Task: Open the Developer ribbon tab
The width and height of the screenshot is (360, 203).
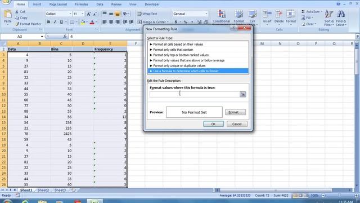Action: pos(152,4)
